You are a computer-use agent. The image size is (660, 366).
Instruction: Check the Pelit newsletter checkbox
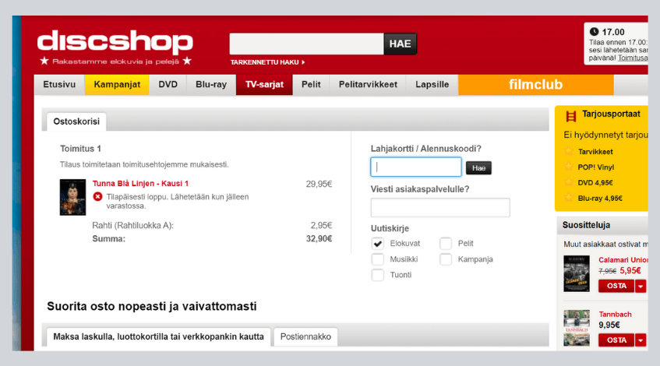tap(446, 244)
